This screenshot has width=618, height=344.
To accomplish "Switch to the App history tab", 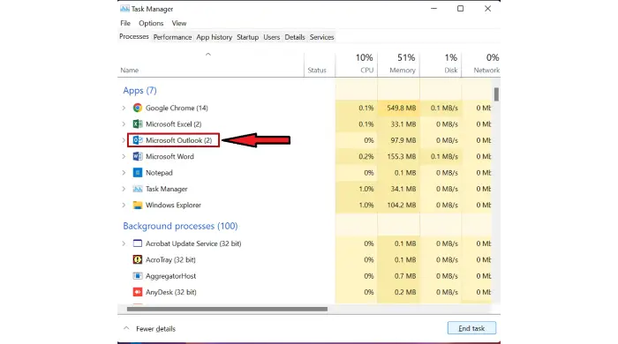I will pos(214,37).
